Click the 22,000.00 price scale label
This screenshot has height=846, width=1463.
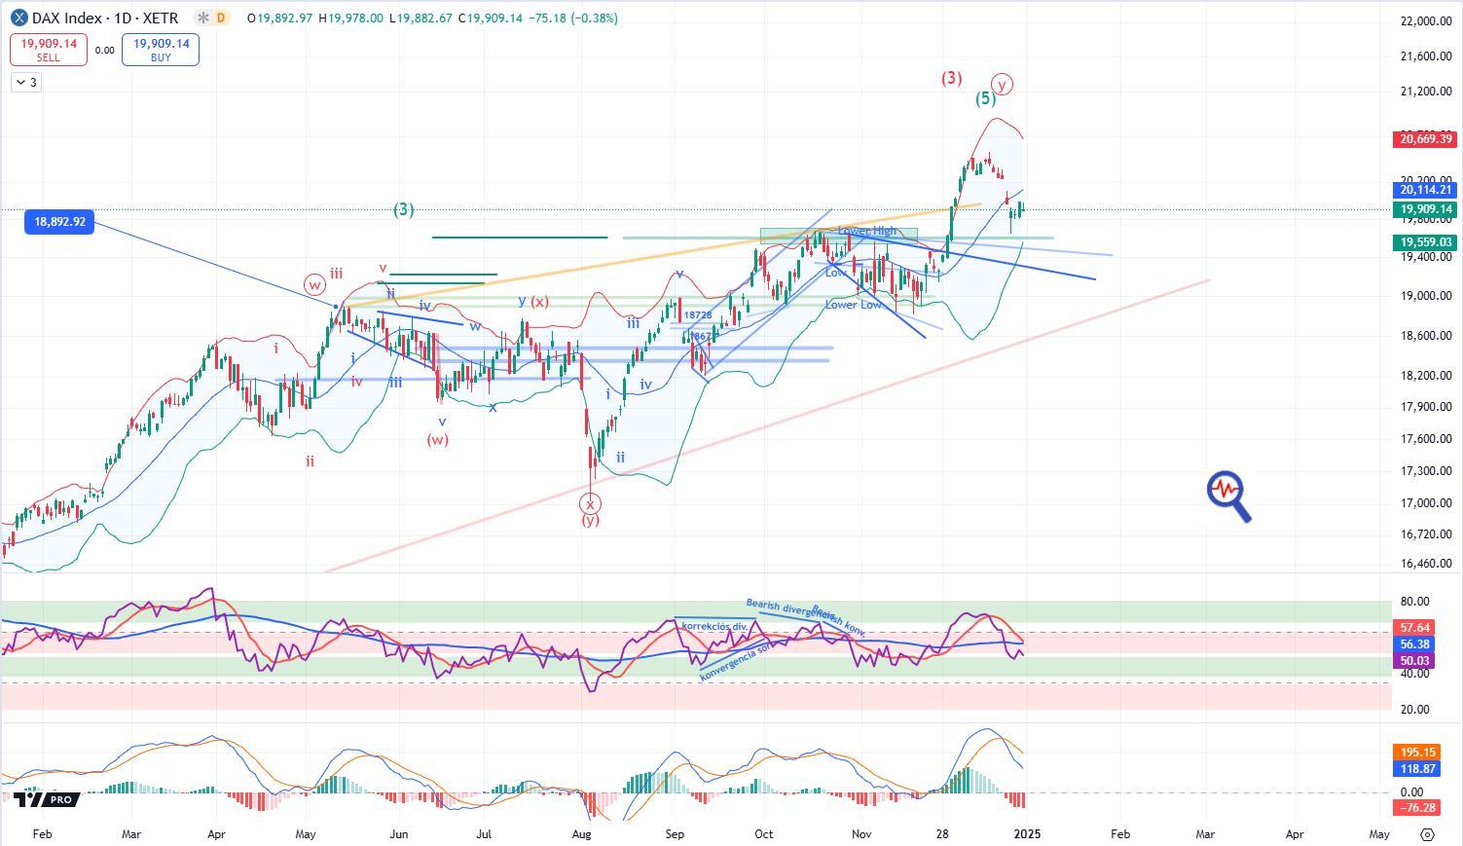pos(1425,20)
